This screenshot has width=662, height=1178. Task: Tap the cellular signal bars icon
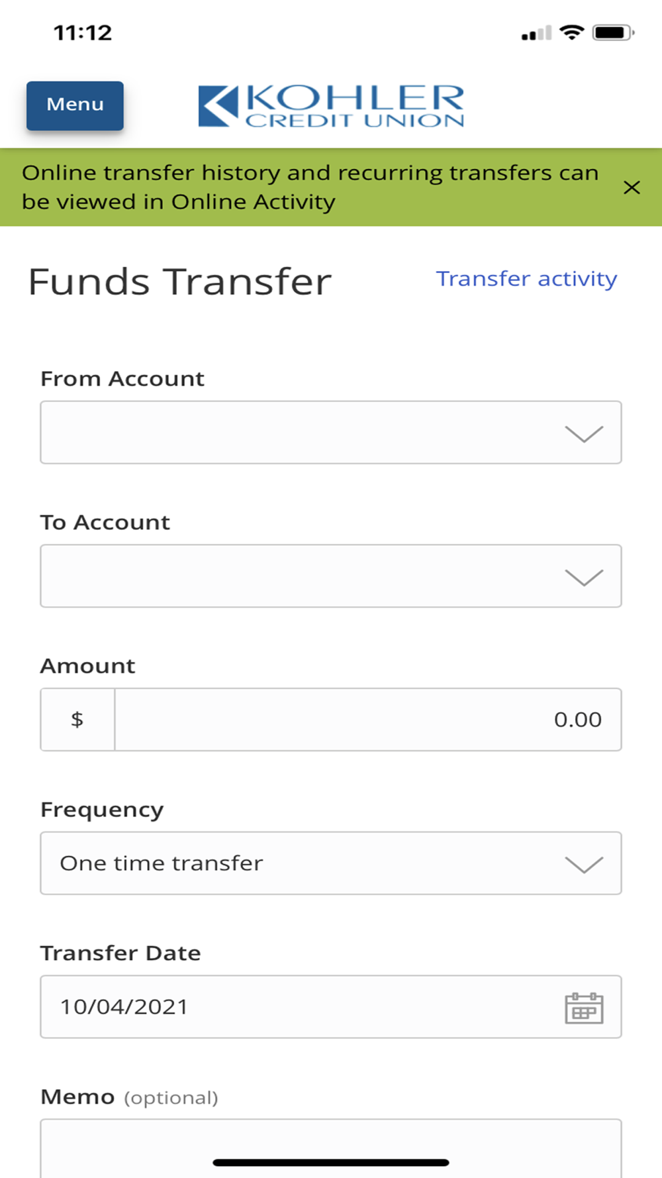pos(536,33)
